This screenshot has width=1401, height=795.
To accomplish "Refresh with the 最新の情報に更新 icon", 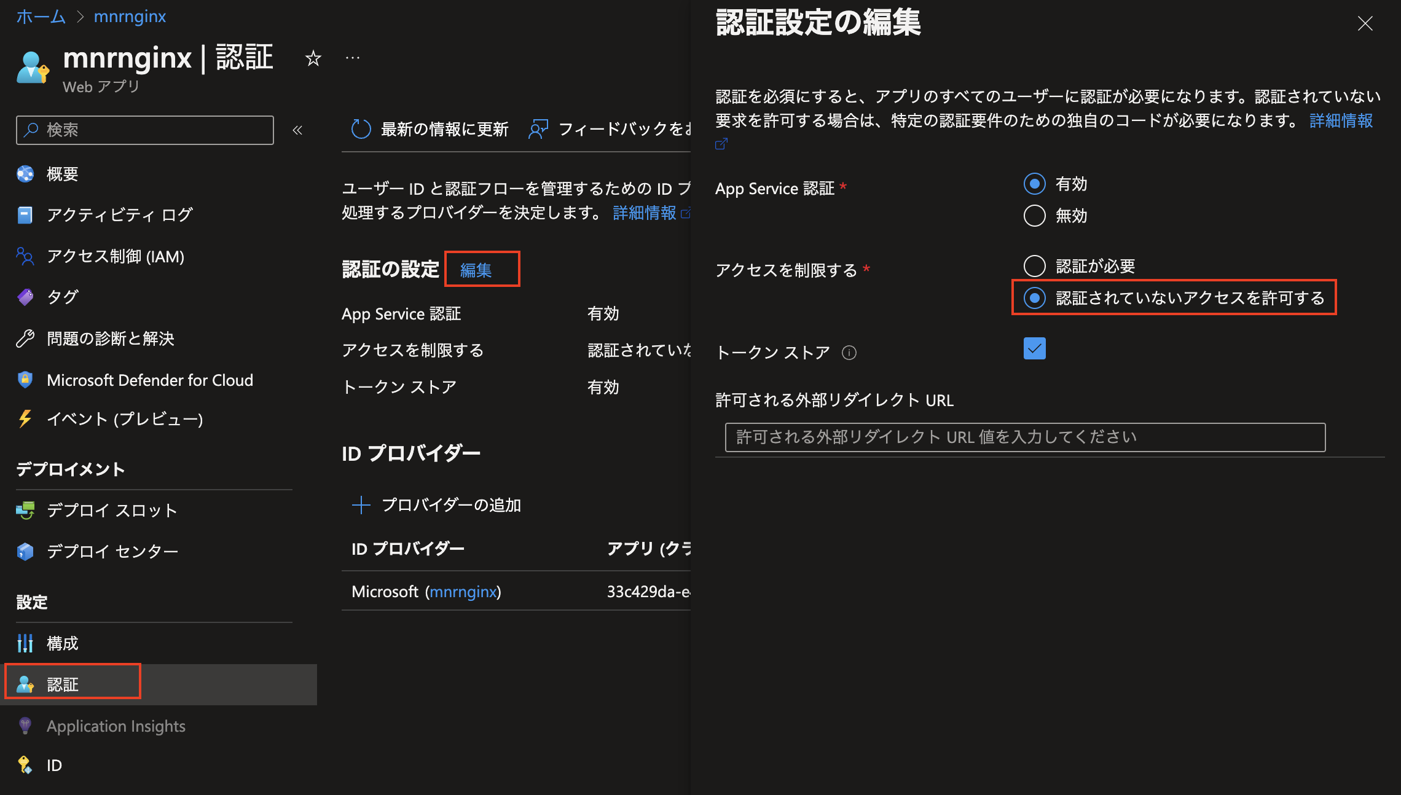I will pos(361,129).
